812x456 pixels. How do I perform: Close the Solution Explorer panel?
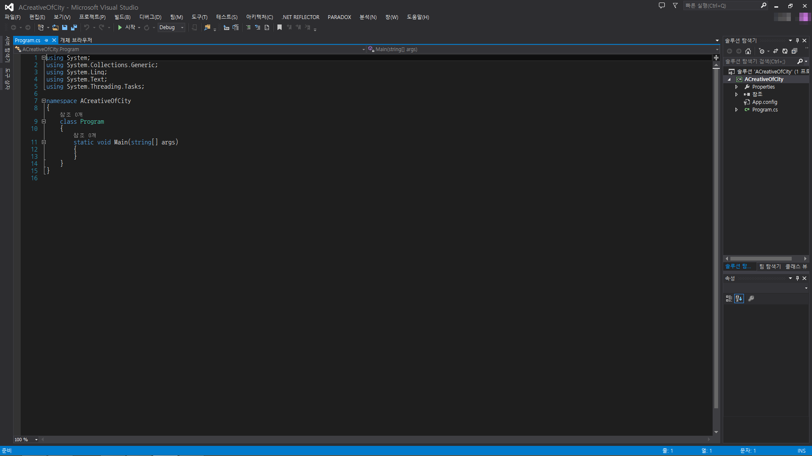(804, 41)
